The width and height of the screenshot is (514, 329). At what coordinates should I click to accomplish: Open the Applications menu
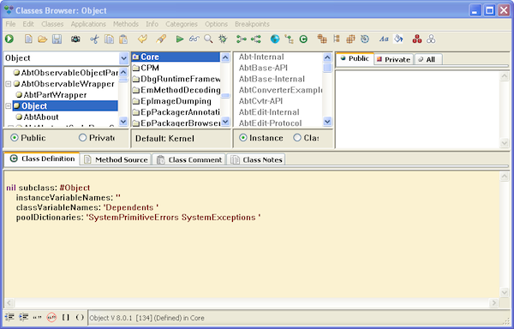(x=88, y=24)
